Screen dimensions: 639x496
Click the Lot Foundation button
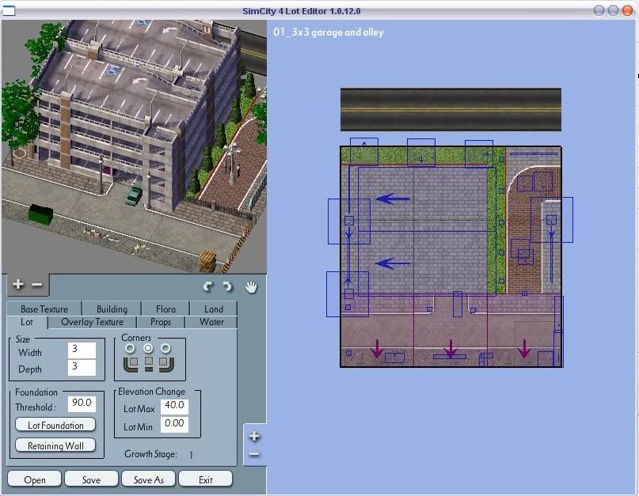pyautogui.click(x=55, y=425)
